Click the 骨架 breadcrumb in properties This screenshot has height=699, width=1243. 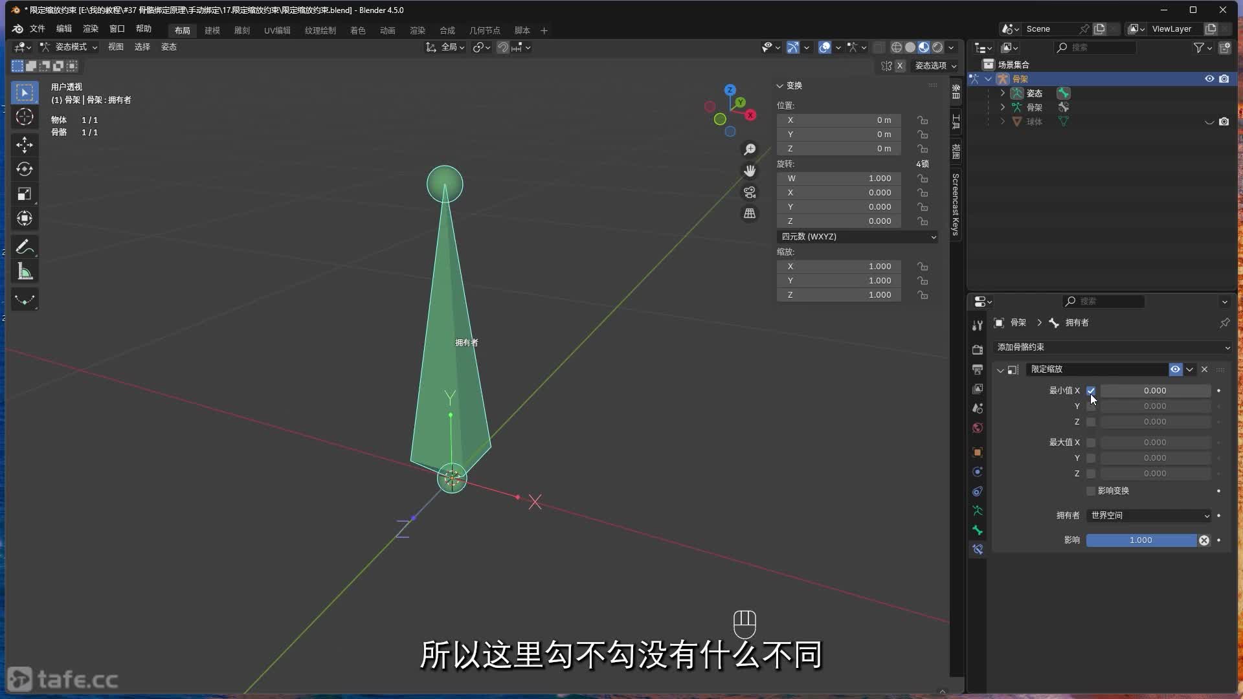pyautogui.click(x=1018, y=323)
